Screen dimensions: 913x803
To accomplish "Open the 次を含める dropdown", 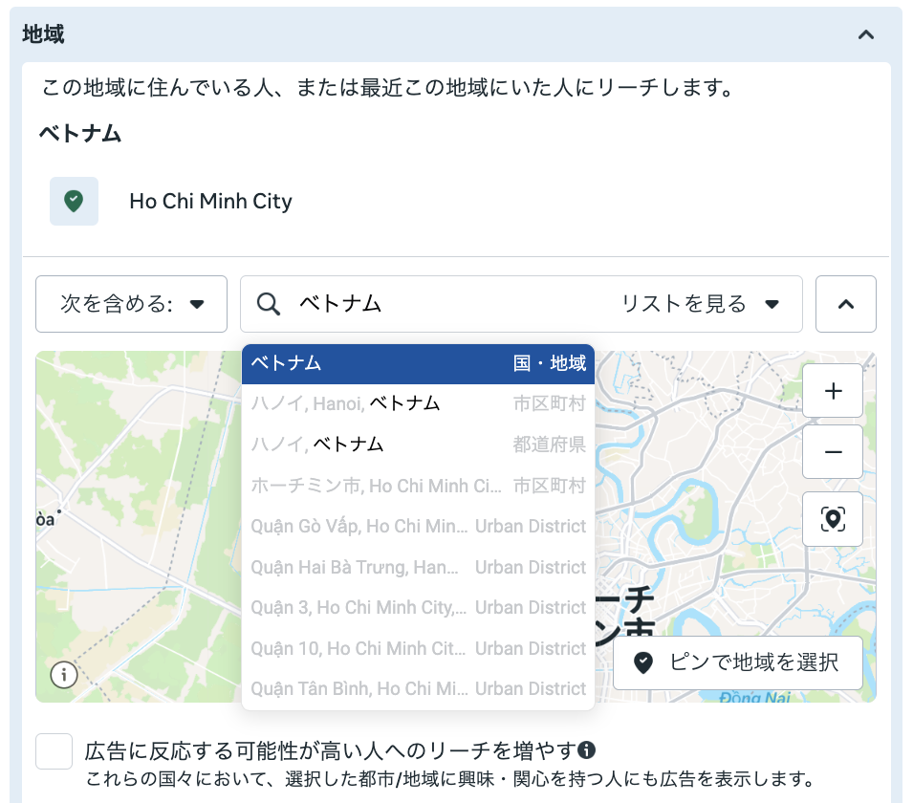I will 131,304.
